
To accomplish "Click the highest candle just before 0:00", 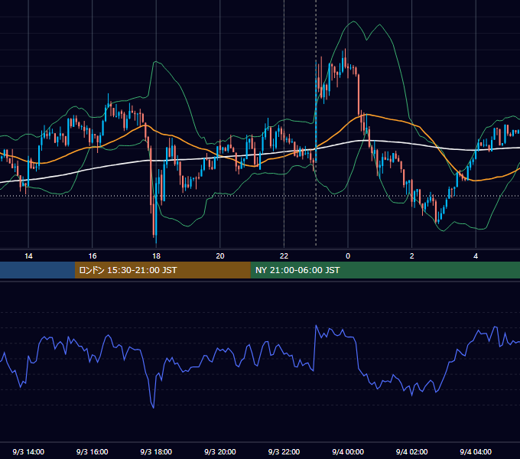I will click(x=345, y=58).
